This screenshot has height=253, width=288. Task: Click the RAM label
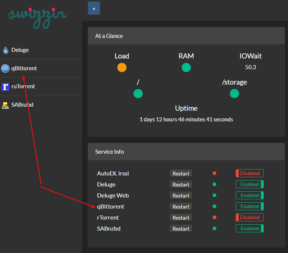click(x=186, y=56)
